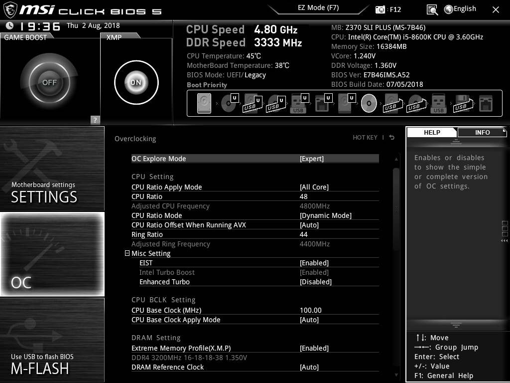Select the legacy USB key boot icon
This screenshot has height=383, width=510.
(438, 104)
